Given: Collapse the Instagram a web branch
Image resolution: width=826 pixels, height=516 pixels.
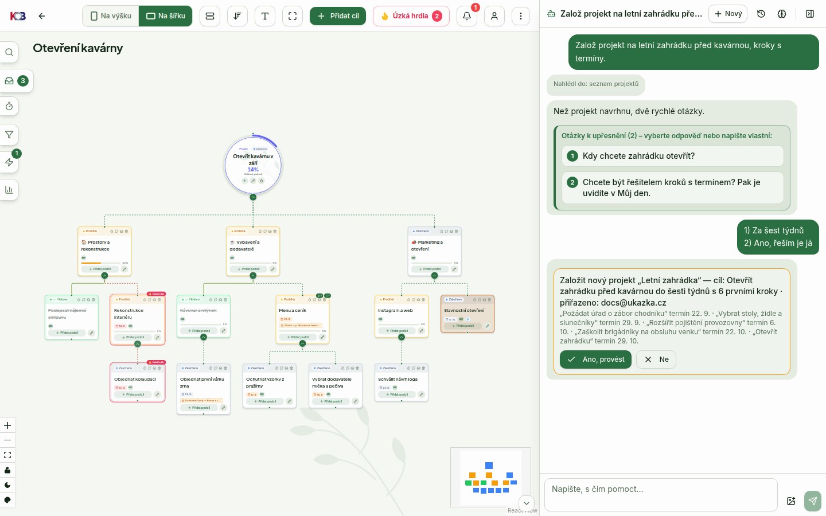Looking at the screenshot, I should click(402, 337).
